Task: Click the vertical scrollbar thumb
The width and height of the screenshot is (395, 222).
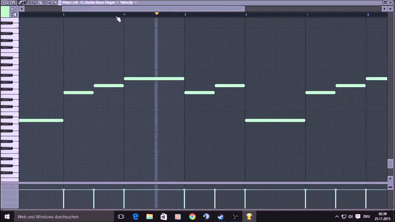Action: point(390,163)
